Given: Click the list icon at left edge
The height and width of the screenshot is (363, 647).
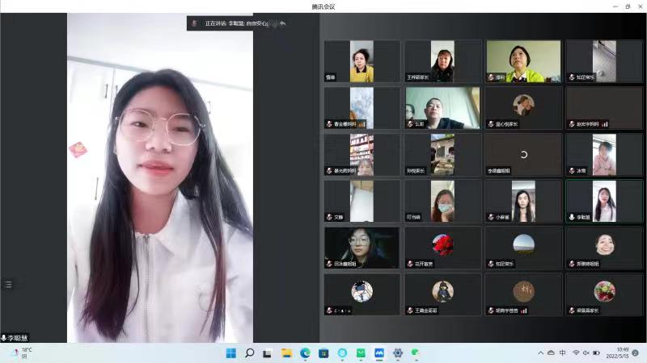Looking at the screenshot, I should [x=9, y=285].
